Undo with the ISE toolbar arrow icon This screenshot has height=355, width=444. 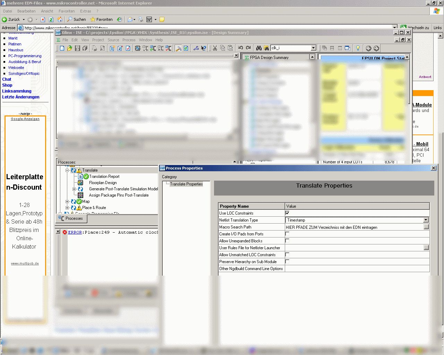pos(241,48)
